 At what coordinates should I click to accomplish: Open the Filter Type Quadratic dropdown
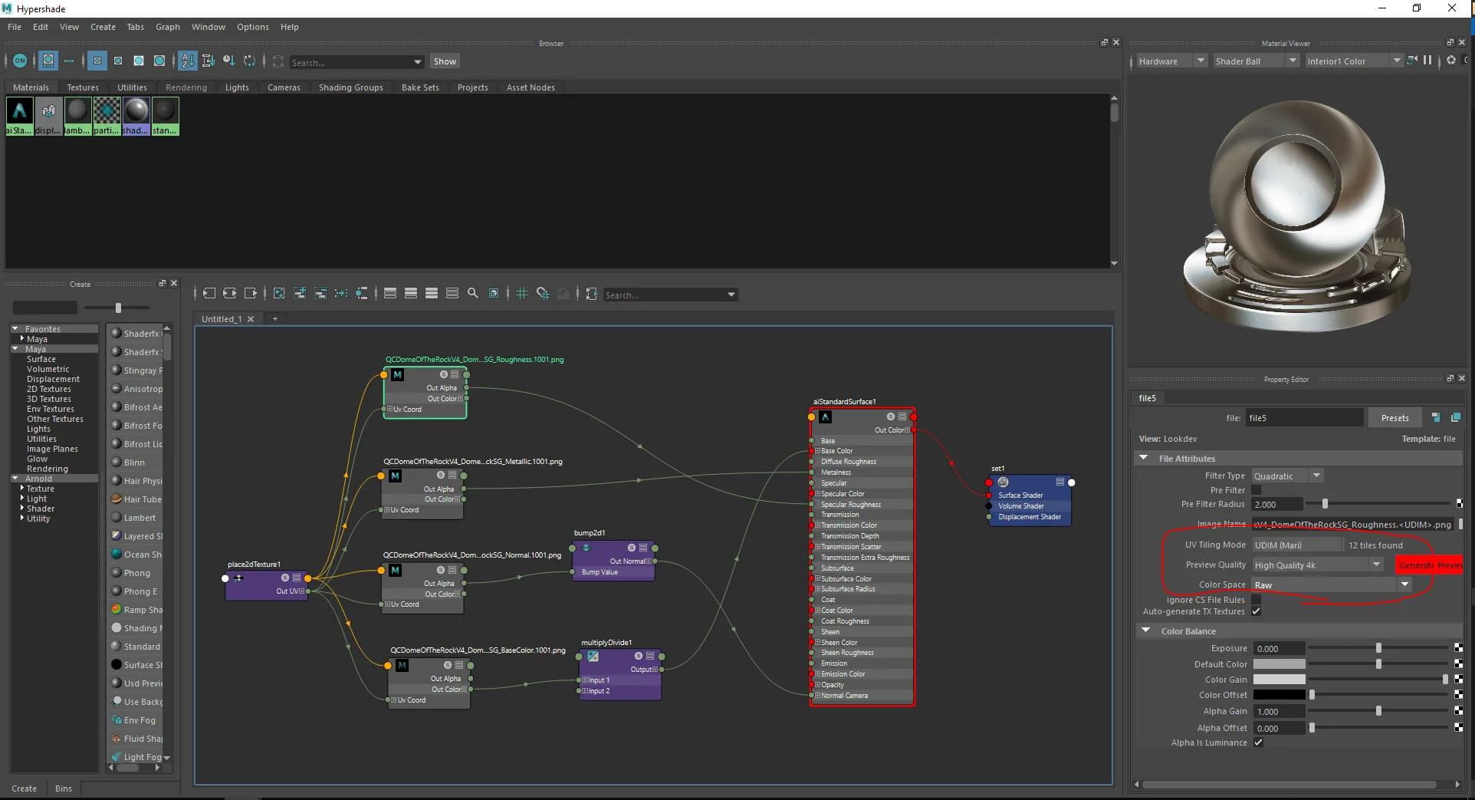pos(1288,476)
